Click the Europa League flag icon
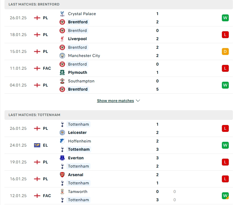Viewport: 236px width, 205px height. pos(37,145)
